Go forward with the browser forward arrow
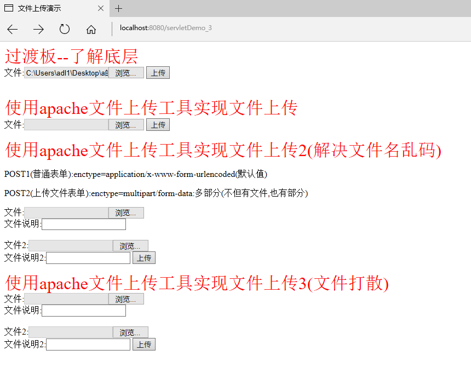Viewport: 471px width, 379px height. tap(38, 29)
